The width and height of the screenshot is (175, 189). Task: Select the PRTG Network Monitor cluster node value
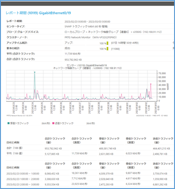91,37
